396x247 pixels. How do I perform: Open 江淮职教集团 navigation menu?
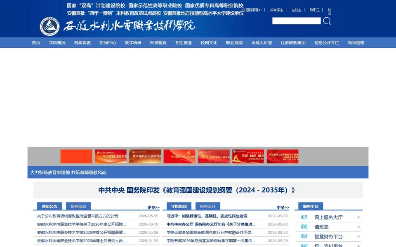click(293, 42)
